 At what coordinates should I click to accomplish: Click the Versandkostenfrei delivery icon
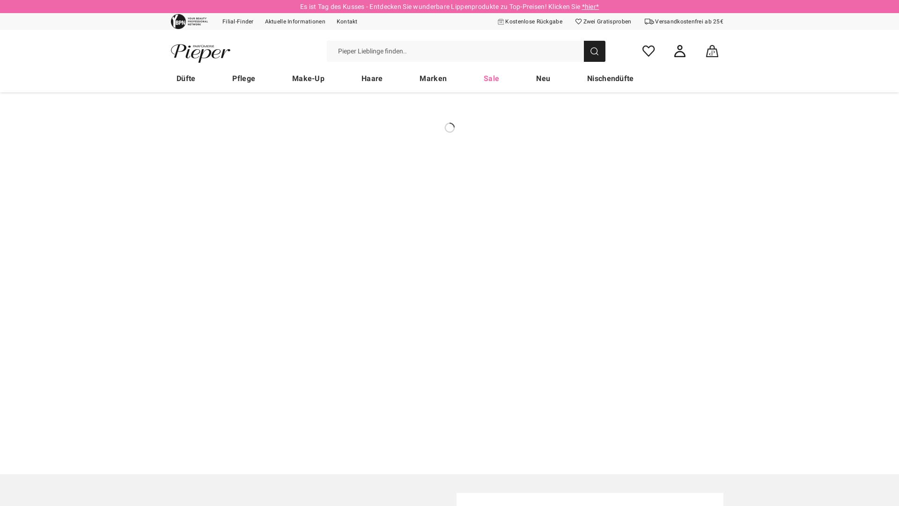coord(649,22)
